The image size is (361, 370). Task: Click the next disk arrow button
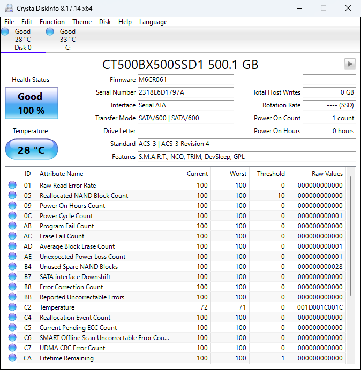point(349,64)
